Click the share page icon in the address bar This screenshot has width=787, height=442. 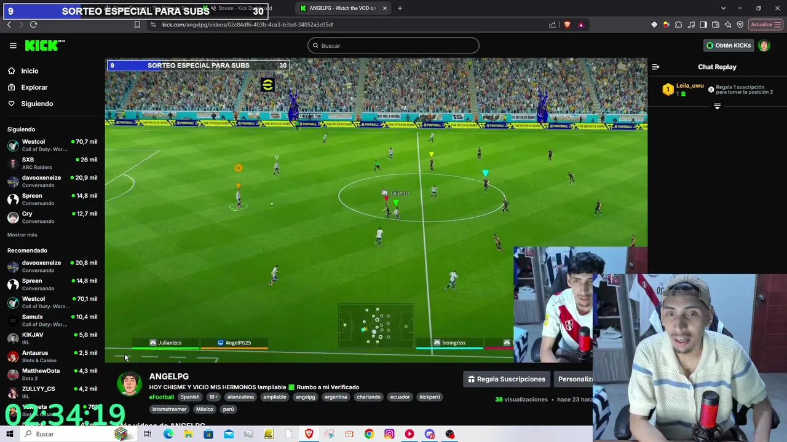(552, 25)
